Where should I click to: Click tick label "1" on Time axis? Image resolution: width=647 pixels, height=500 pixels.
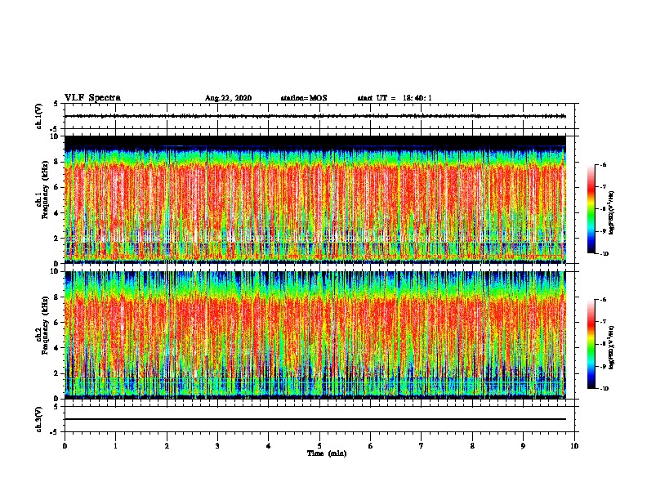point(116,446)
